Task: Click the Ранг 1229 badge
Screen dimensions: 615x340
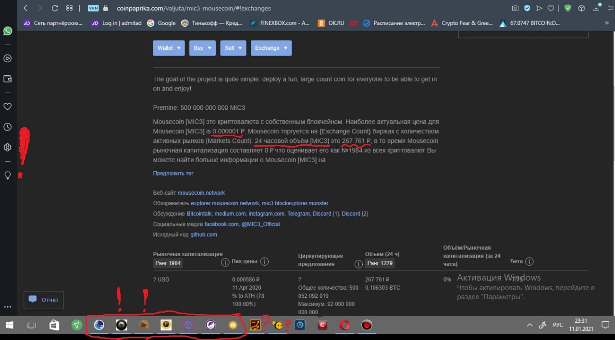Action: 380,263
